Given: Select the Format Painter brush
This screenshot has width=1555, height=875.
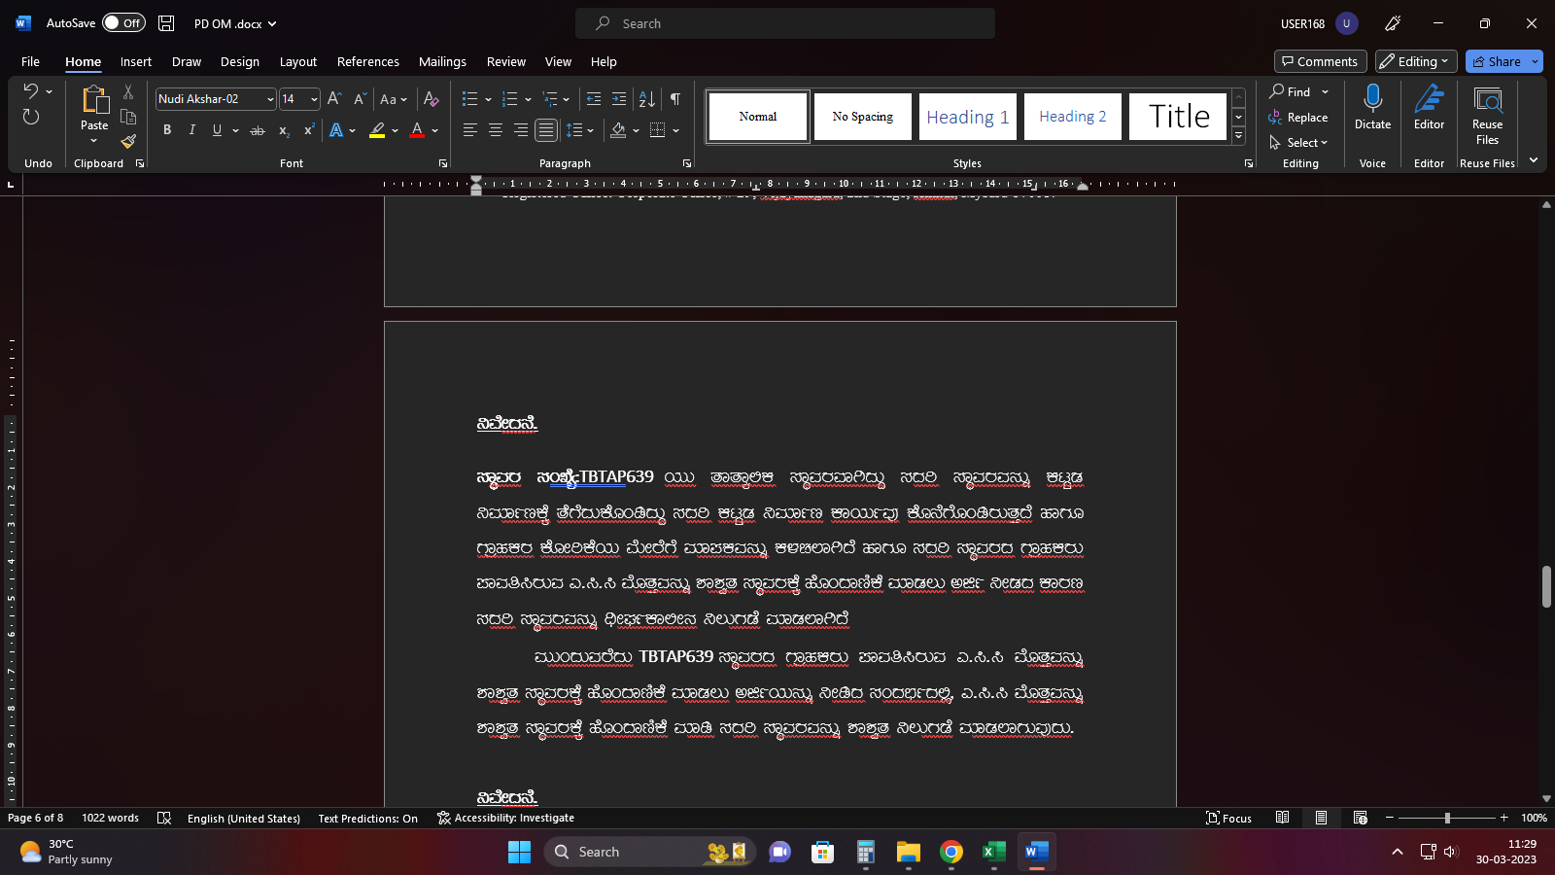Looking at the screenshot, I should 128,142.
